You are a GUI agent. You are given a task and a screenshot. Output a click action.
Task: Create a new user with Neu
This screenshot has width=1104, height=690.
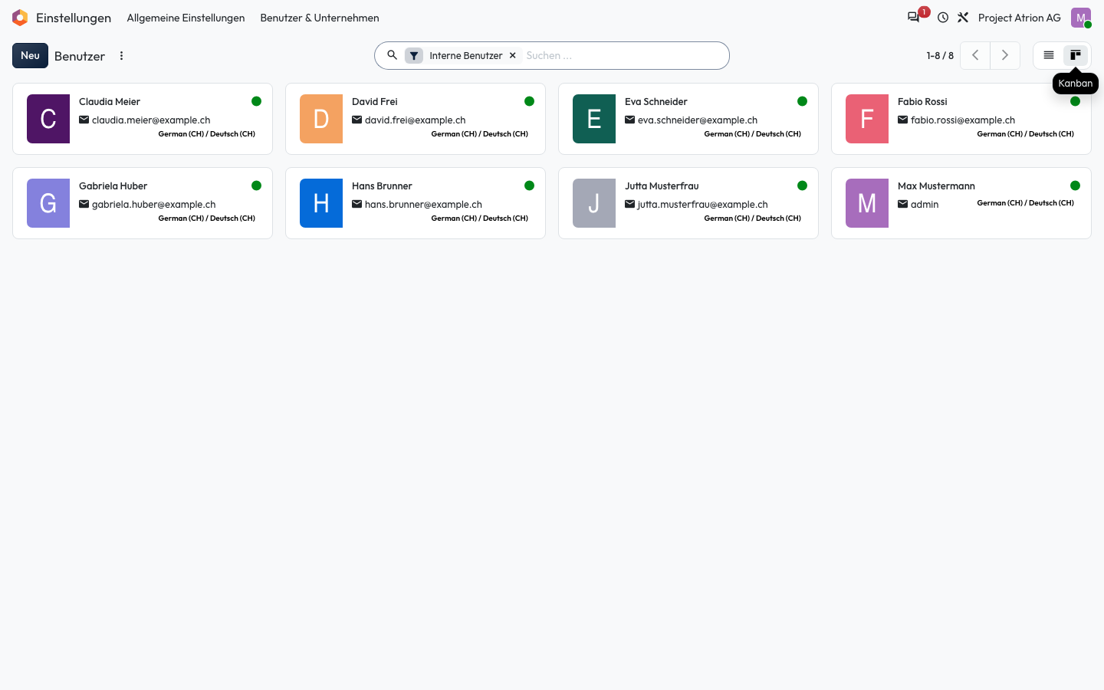(30, 56)
